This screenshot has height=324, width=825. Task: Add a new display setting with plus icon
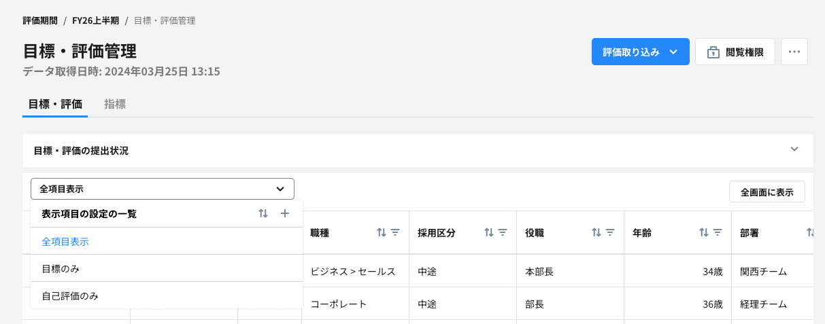pos(285,213)
